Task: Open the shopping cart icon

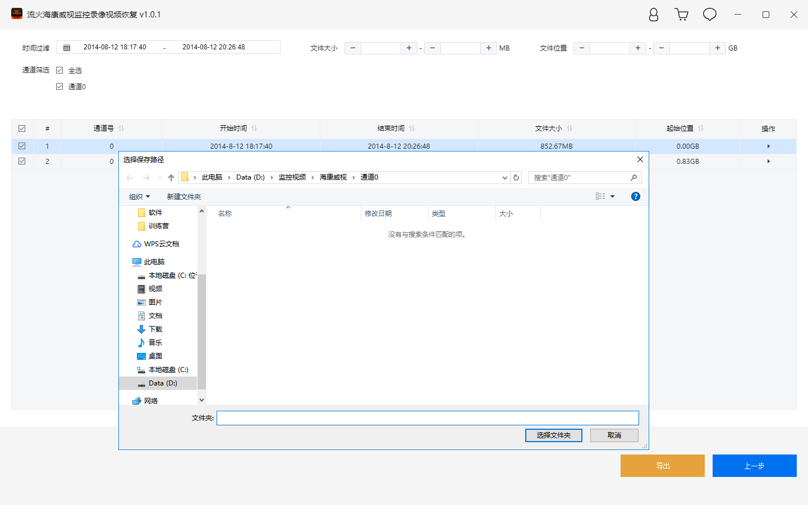Action: point(682,15)
